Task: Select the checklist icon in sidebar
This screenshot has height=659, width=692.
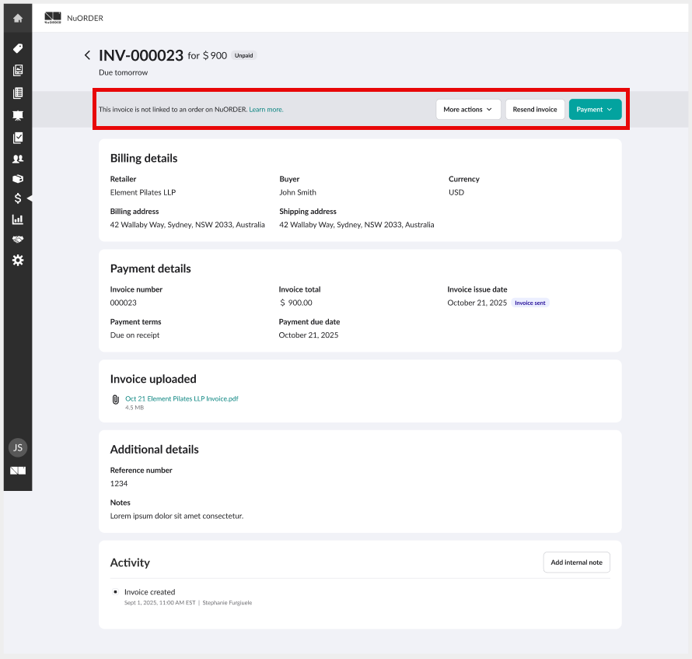Action: (18, 138)
